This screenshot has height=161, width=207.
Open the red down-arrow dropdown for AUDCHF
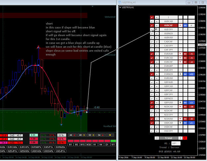180,25
